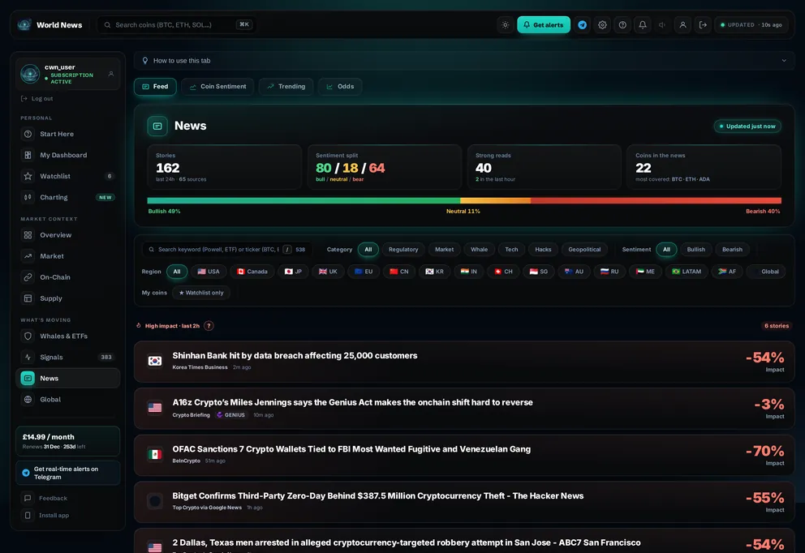Screen dimensions: 805x553
Task: Open settings gear in top bar
Action: point(602,24)
